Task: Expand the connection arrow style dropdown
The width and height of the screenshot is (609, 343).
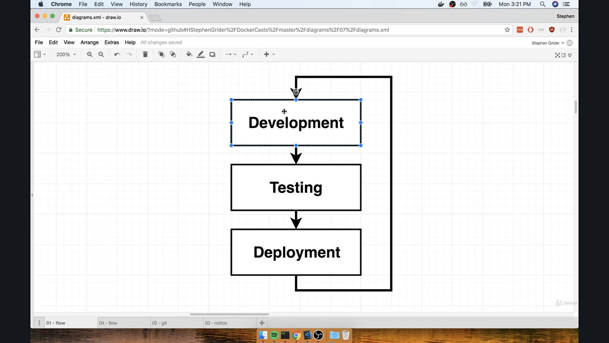Action: (231, 54)
